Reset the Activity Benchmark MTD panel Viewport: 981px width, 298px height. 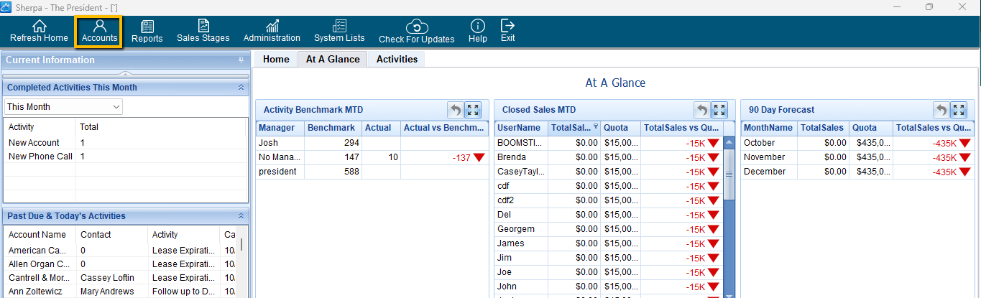click(x=456, y=110)
